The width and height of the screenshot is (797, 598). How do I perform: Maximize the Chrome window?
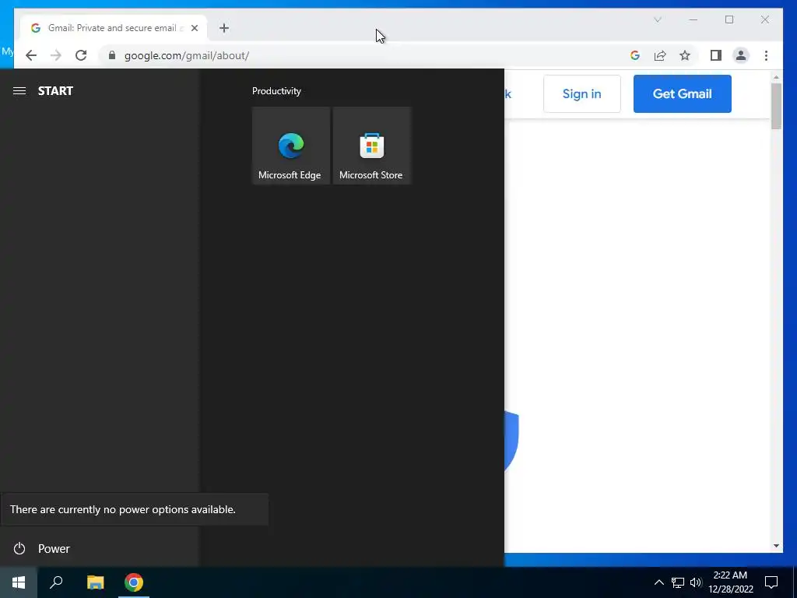point(729,19)
